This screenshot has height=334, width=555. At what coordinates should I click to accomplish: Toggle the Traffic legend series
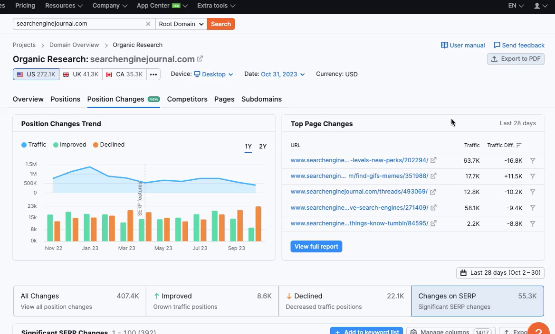coord(34,145)
